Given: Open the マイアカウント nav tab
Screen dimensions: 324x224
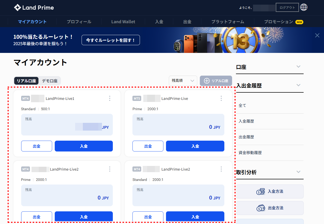Looking at the screenshot, I should click(x=32, y=22).
